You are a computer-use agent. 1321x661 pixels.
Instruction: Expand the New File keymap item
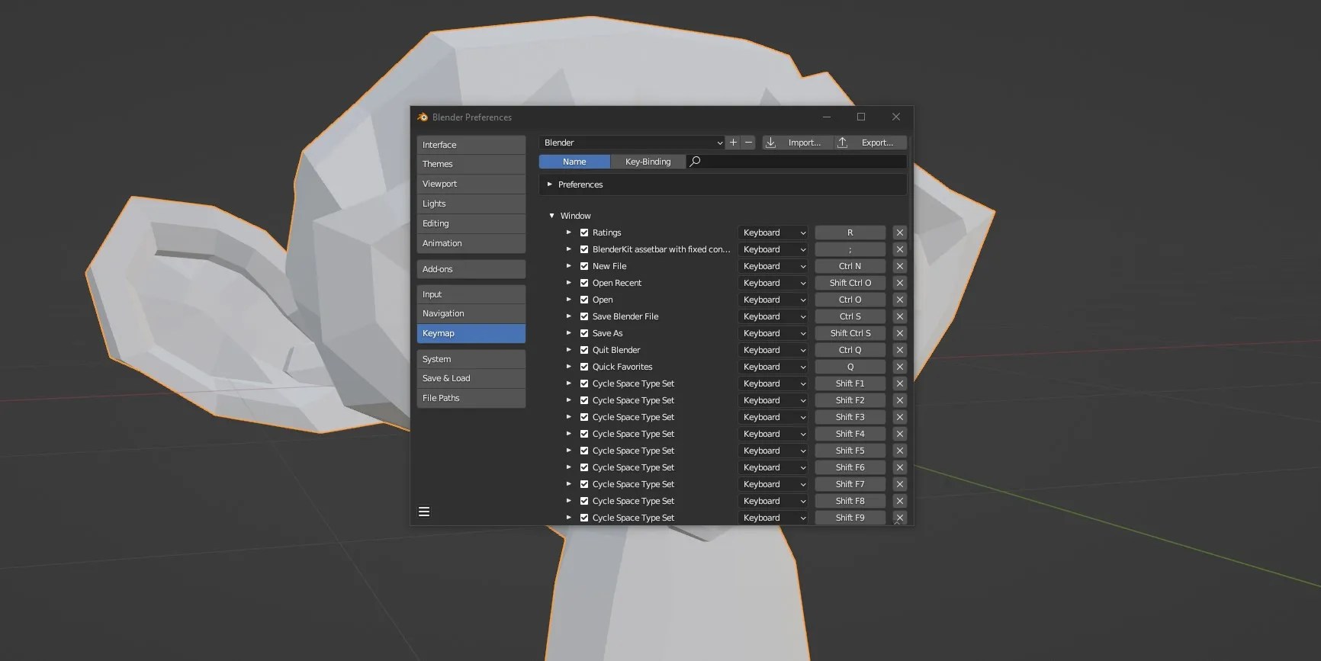click(568, 266)
